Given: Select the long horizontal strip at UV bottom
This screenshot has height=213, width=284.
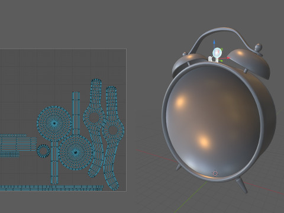Looking at the screenshot, I should click(x=51, y=188).
